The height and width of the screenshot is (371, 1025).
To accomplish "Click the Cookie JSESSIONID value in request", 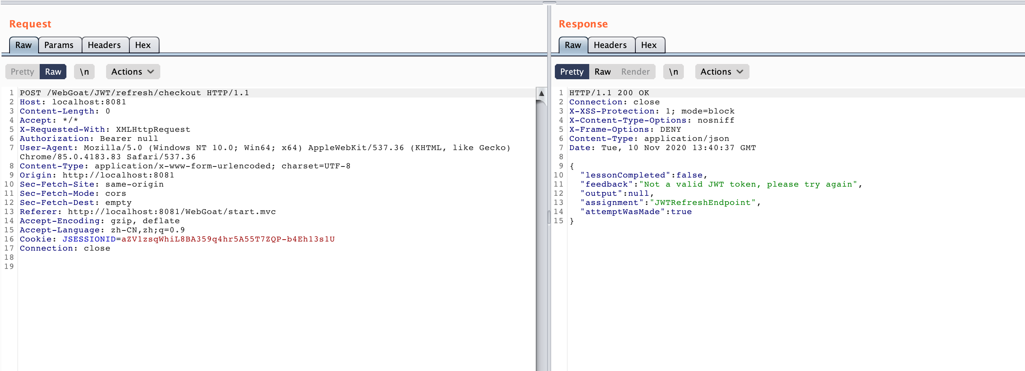I will coord(227,239).
